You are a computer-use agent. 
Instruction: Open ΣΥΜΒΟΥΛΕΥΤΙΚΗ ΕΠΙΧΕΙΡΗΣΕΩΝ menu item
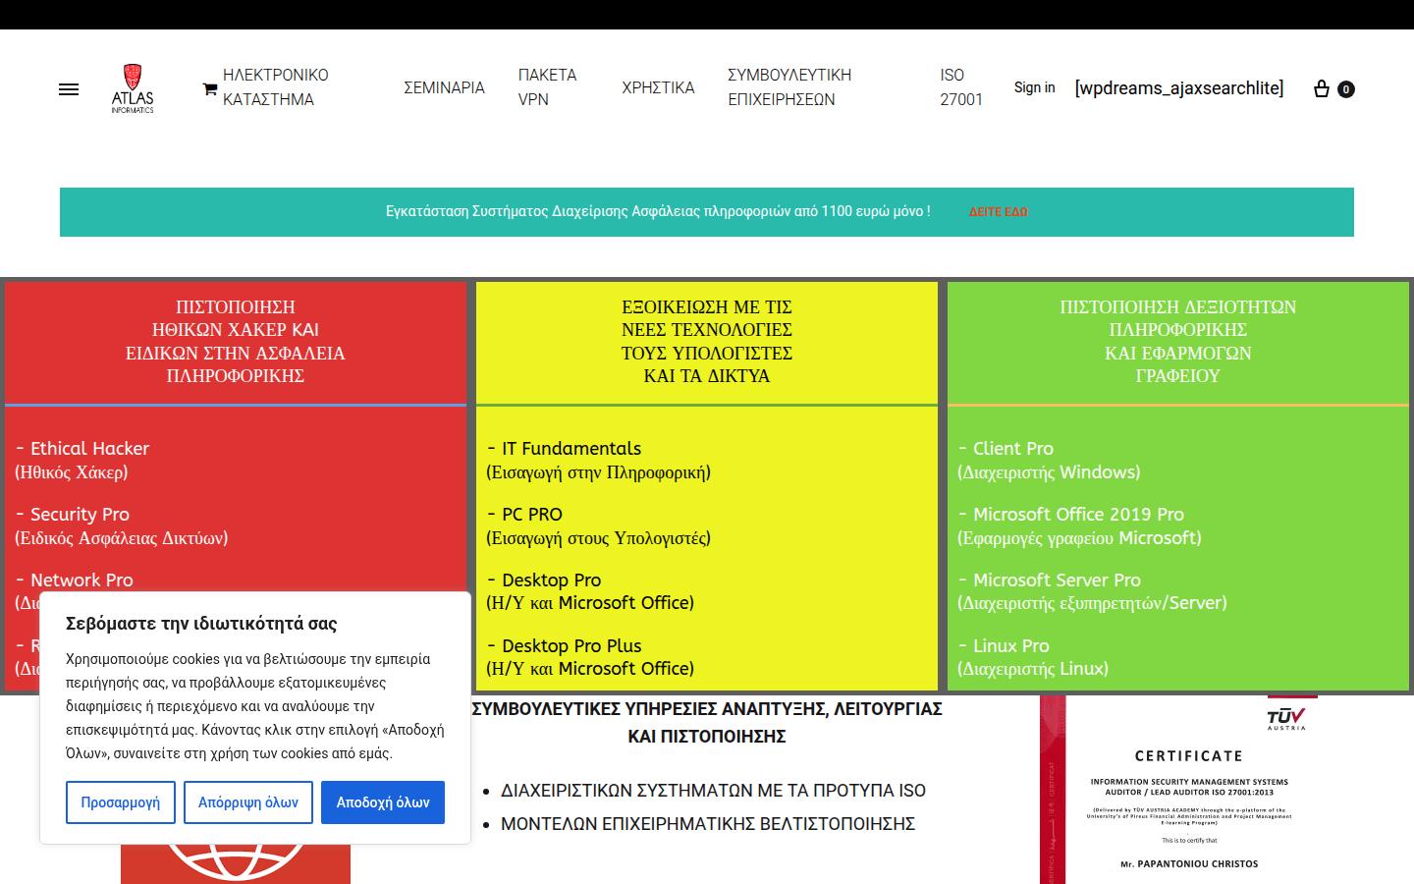[x=789, y=87]
